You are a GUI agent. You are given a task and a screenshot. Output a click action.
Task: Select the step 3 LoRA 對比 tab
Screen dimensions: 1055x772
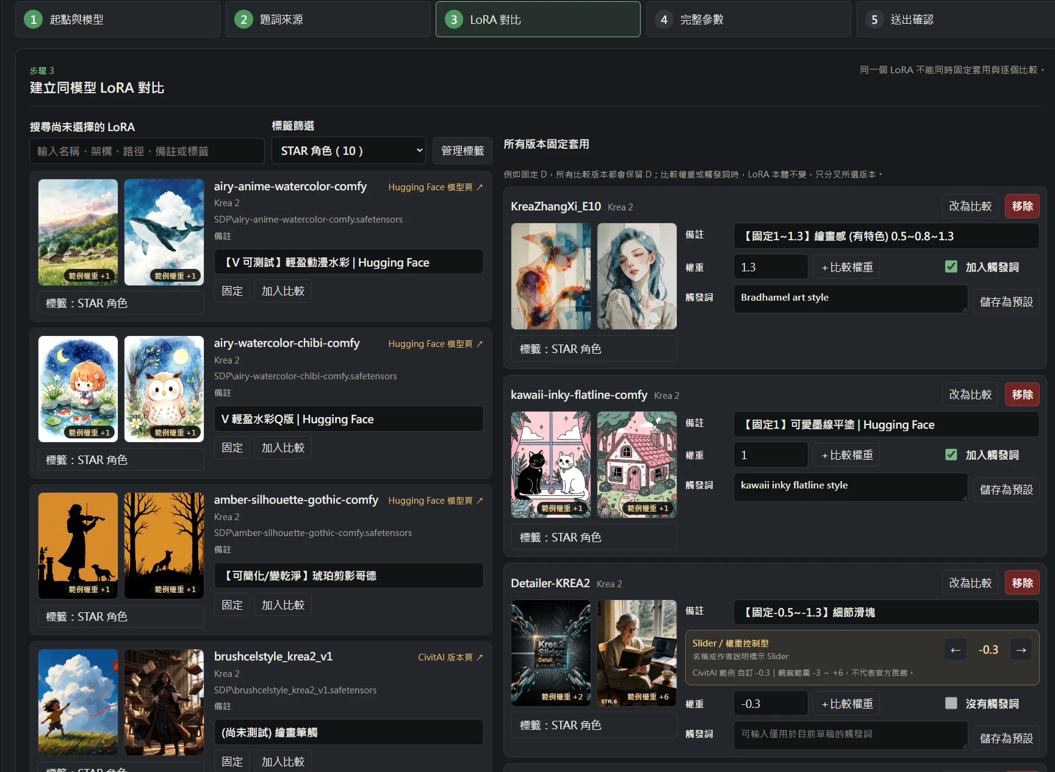(538, 20)
